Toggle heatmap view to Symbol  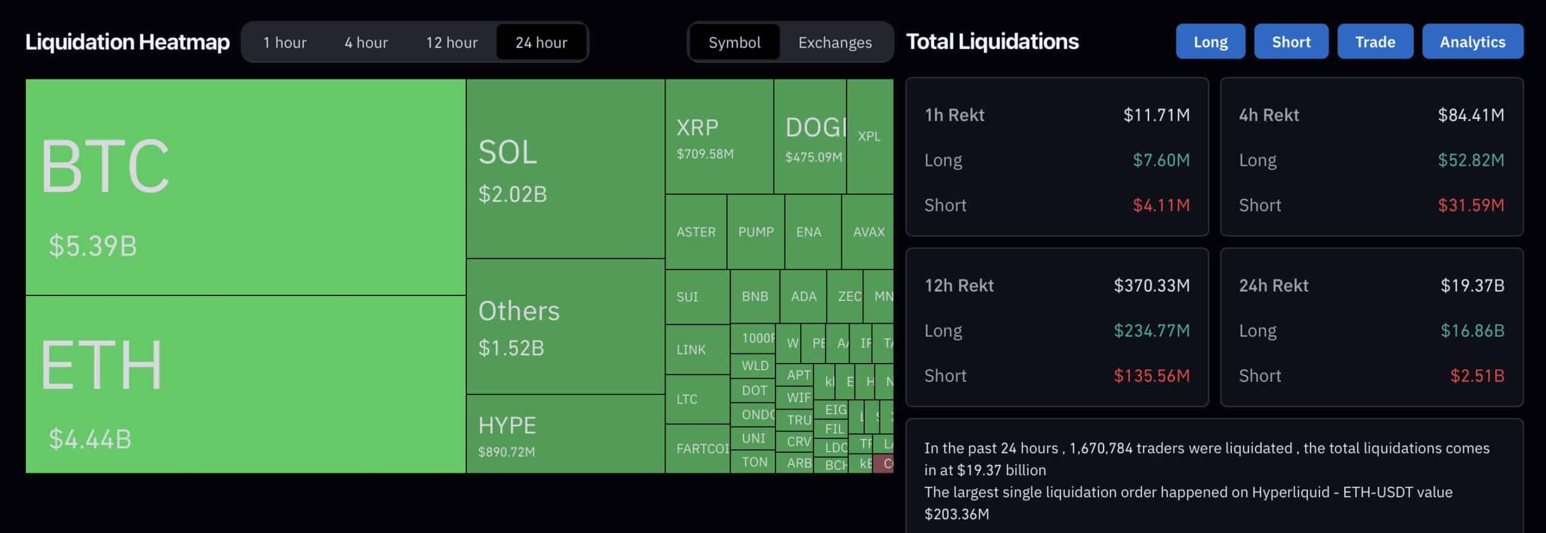(734, 42)
